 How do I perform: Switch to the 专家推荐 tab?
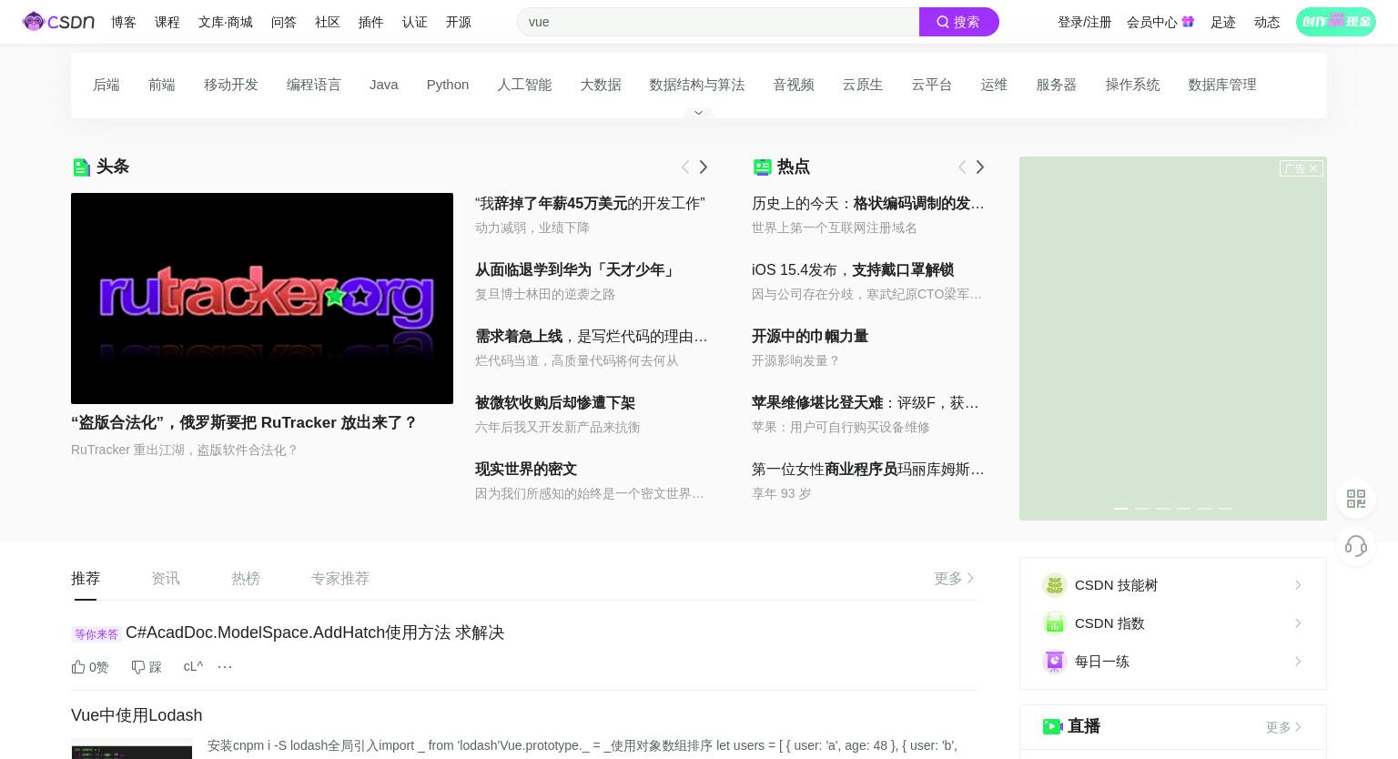tap(340, 578)
